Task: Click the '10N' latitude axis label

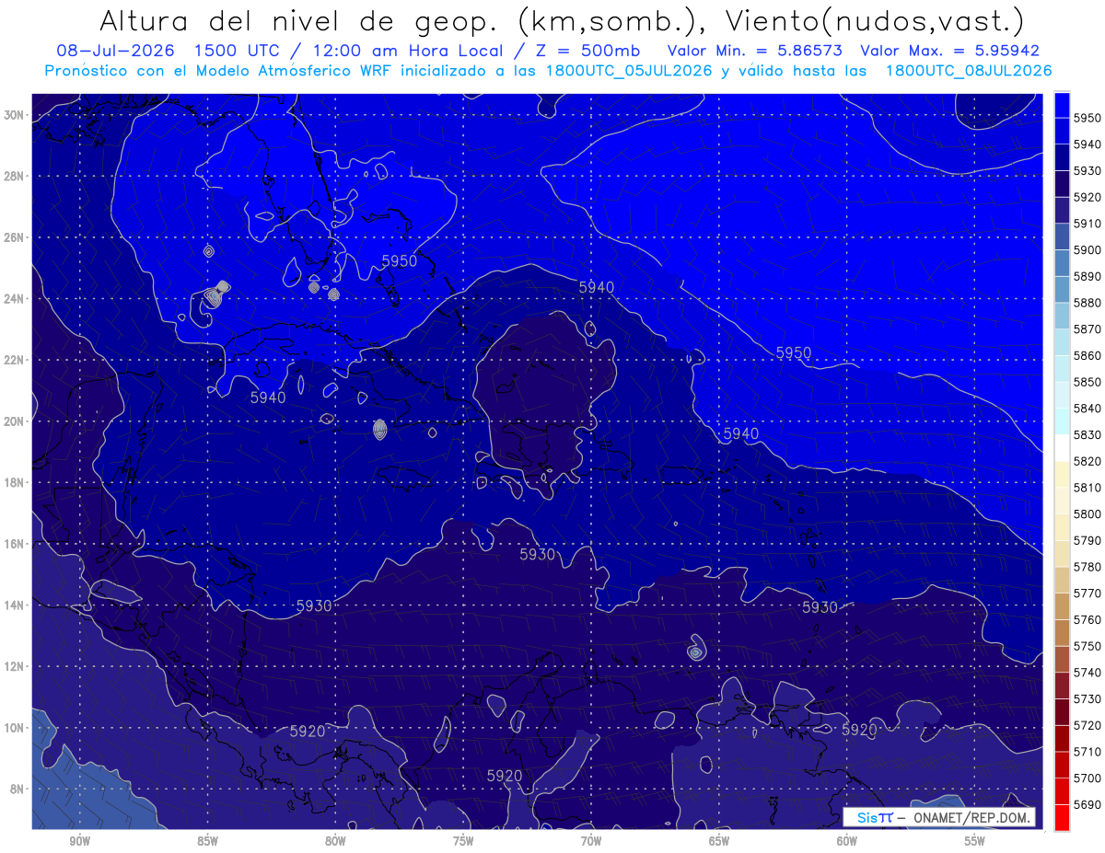Action: tap(14, 728)
